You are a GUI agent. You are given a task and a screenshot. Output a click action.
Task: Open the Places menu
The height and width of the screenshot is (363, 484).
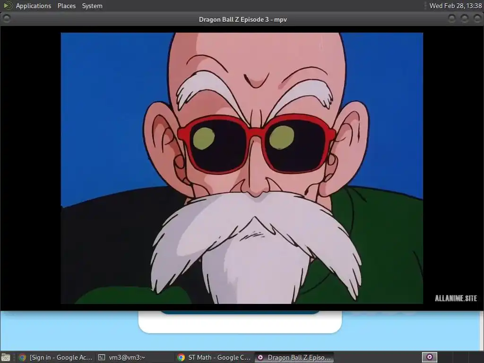click(66, 6)
